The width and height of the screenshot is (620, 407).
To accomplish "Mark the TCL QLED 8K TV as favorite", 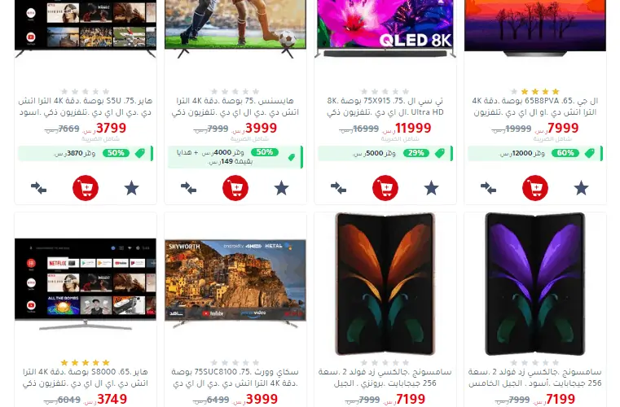I will [x=431, y=188].
